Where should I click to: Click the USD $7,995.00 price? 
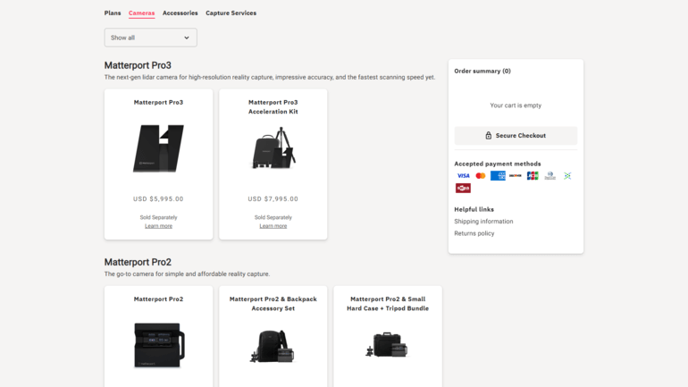pyautogui.click(x=273, y=198)
